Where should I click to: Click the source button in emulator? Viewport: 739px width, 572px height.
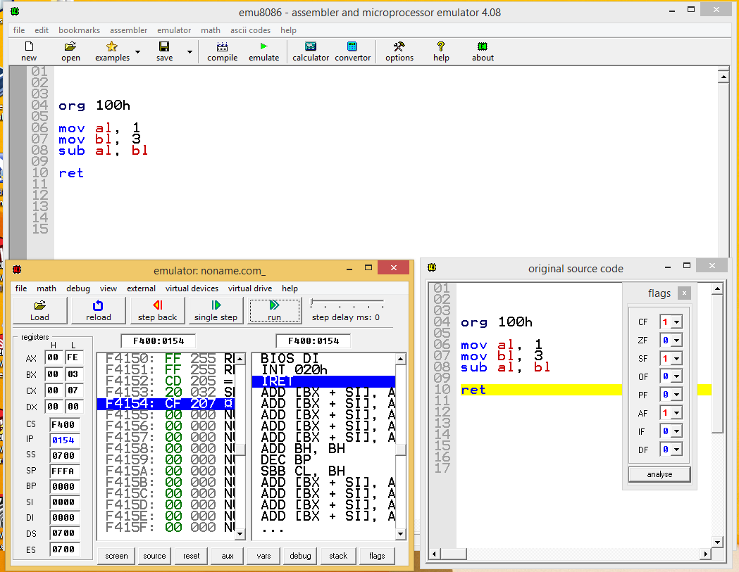(x=154, y=556)
